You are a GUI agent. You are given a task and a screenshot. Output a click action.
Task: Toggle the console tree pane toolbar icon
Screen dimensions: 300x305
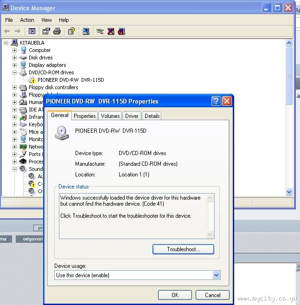[x=32, y=31]
